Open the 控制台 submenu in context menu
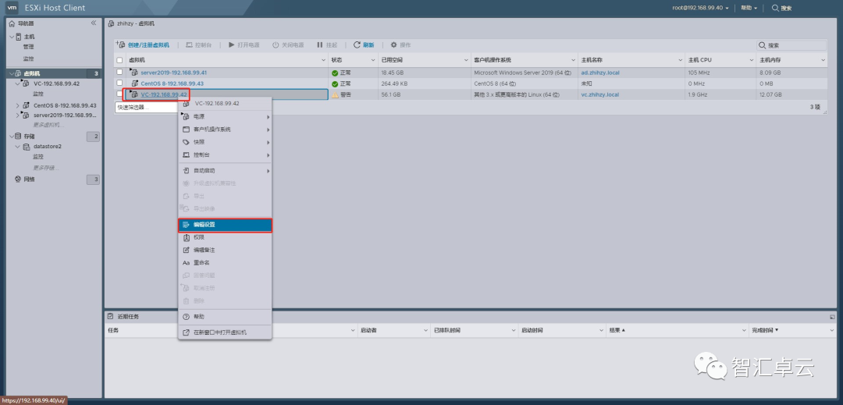The width and height of the screenshot is (843, 405). 225,155
